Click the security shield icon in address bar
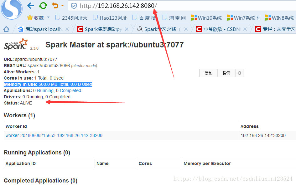Viewport: 296px width, 185px height. 74,6
